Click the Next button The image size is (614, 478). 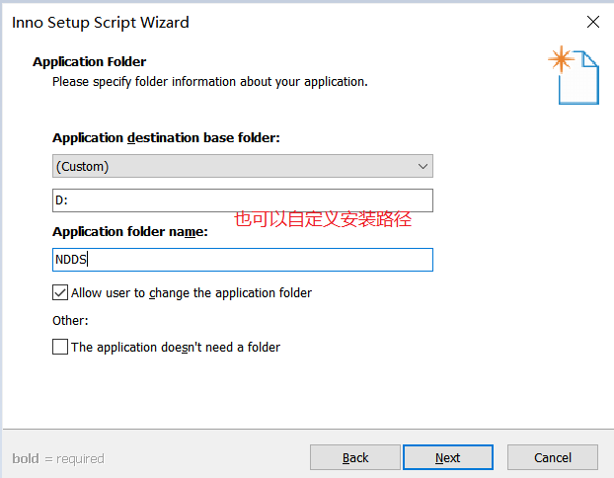coord(448,457)
